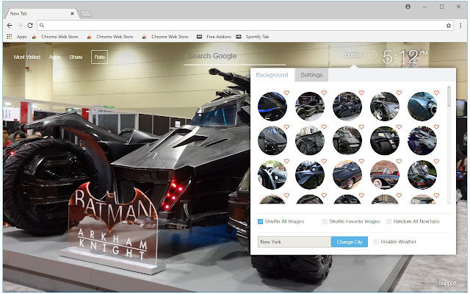470x294 pixels.
Task: Click the New York city input field
Action: click(294, 242)
